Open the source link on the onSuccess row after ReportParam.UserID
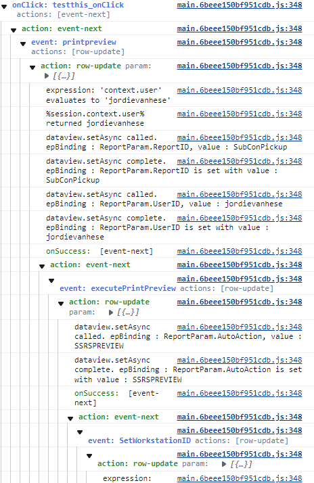This screenshot has width=314, height=483. (x=240, y=252)
